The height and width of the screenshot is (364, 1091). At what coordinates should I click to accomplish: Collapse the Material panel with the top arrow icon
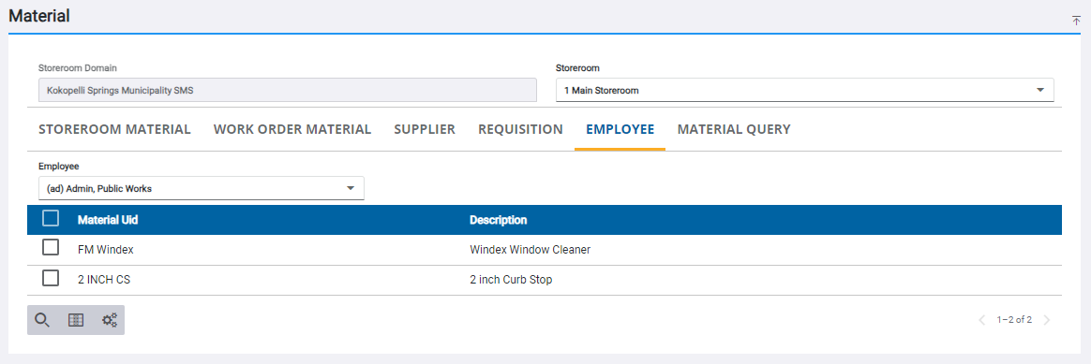pyautogui.click(x=1076, y=21)
